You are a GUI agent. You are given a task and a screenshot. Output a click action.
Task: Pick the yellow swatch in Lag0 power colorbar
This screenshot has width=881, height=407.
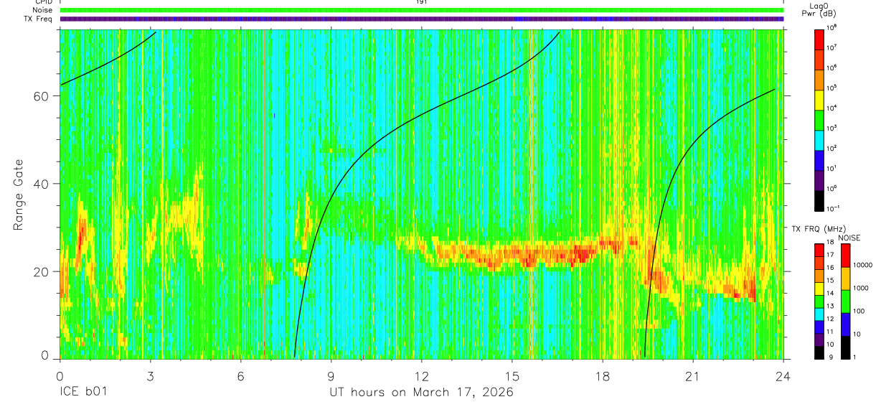pyautogui.click(x=819, y=100)
